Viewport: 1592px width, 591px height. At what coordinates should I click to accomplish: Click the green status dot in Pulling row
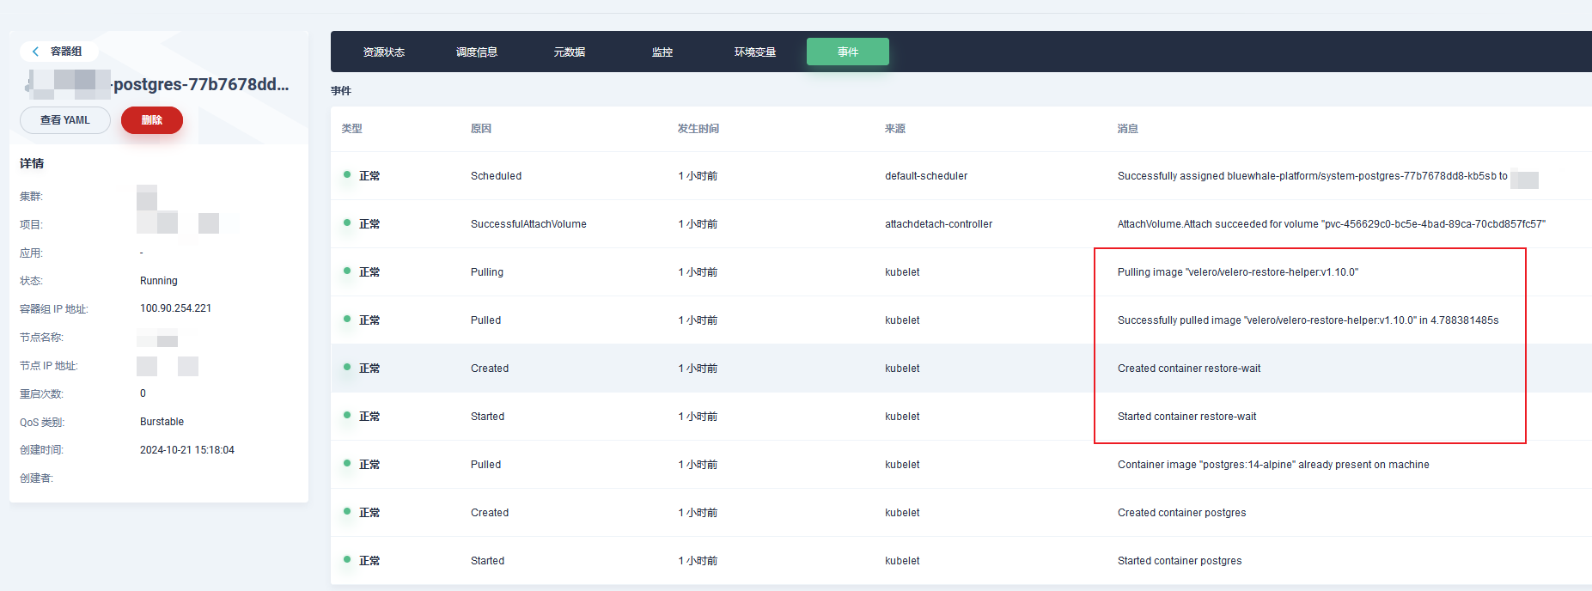tap(347, 271)
